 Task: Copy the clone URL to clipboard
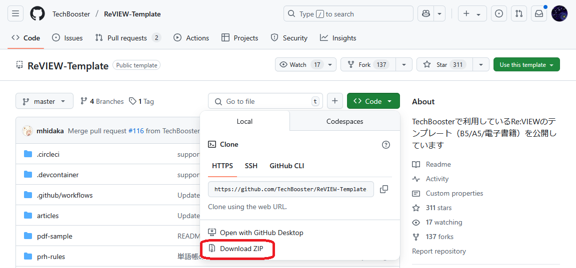tap(384, 189)
